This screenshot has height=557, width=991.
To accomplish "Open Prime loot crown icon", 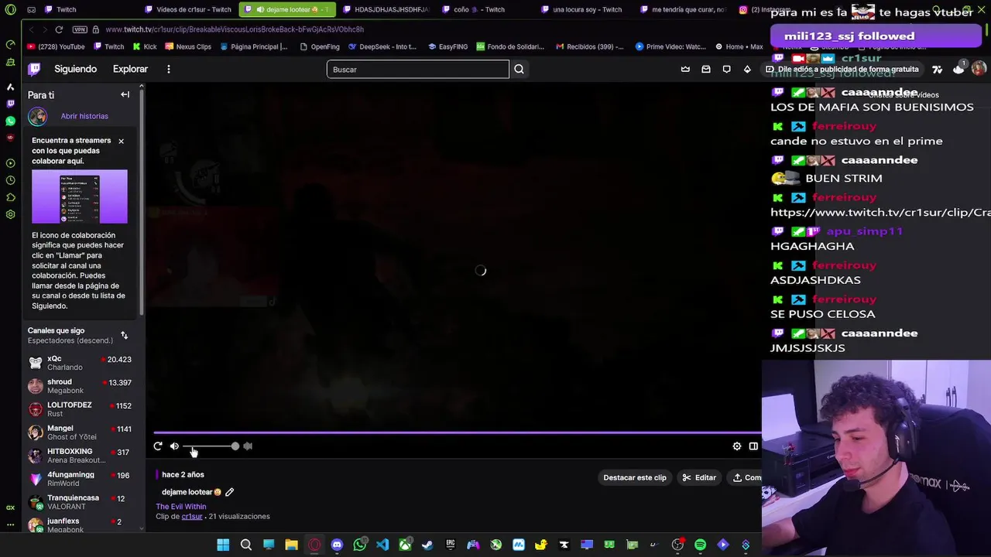I will point(685,69).
